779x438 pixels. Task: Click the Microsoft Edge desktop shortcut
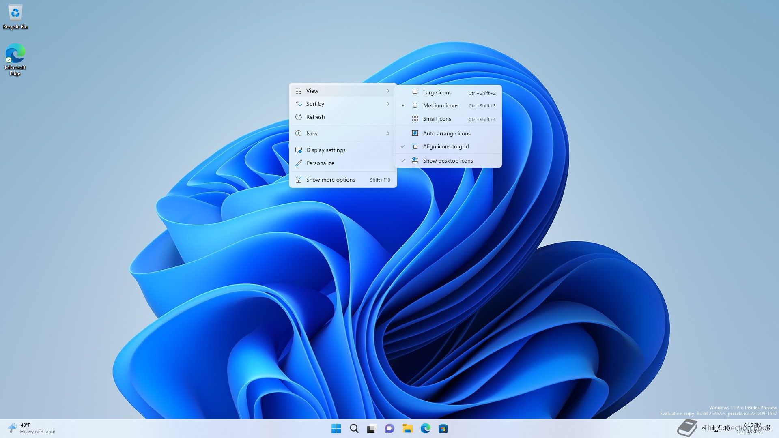(x=15, y=59)
